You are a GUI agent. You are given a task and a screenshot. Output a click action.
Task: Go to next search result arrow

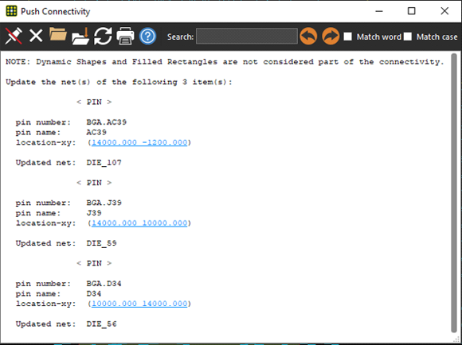(x=331, y=37)
